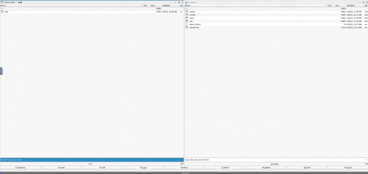368x174 pixels.
Task: Select '.bash_history' file name
Action: point(195,24)
